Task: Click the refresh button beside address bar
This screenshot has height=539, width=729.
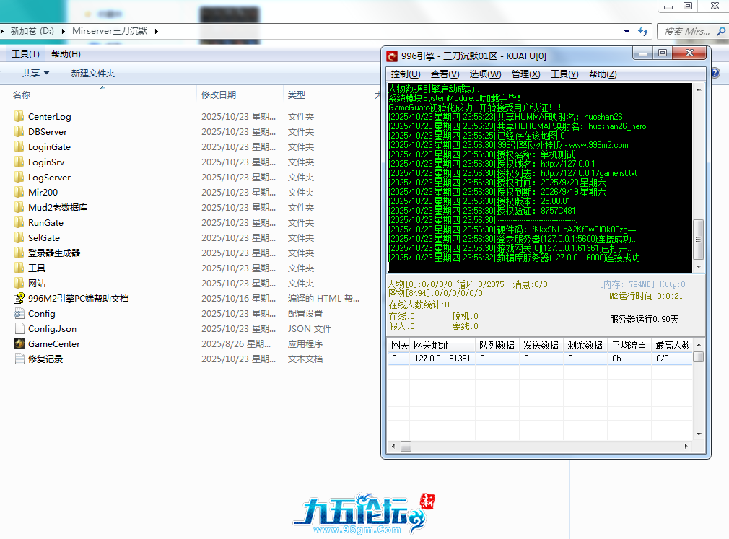Action: [643, 31]
